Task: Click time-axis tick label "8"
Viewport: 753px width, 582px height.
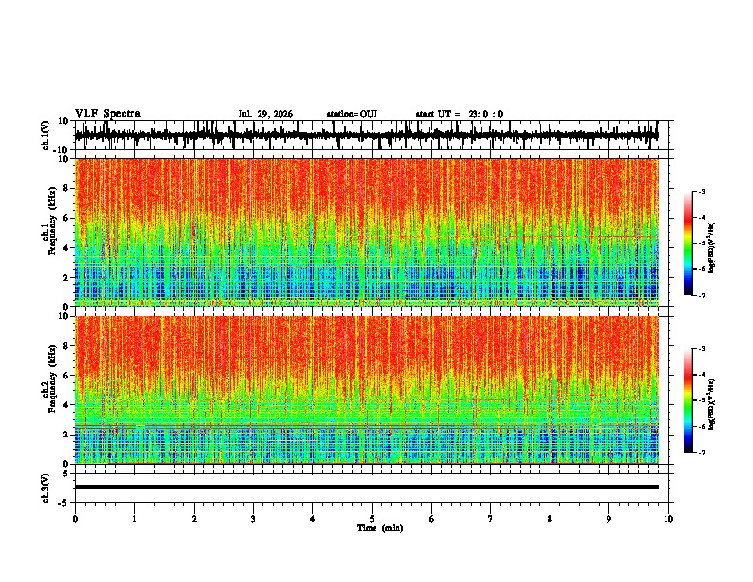Action: point(550,519)
